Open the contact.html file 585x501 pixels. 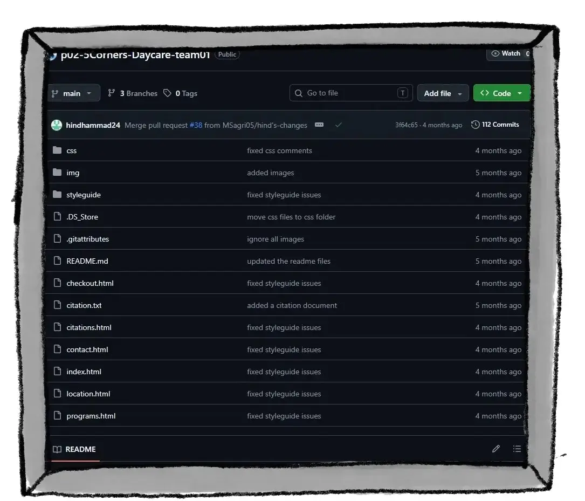87,349
